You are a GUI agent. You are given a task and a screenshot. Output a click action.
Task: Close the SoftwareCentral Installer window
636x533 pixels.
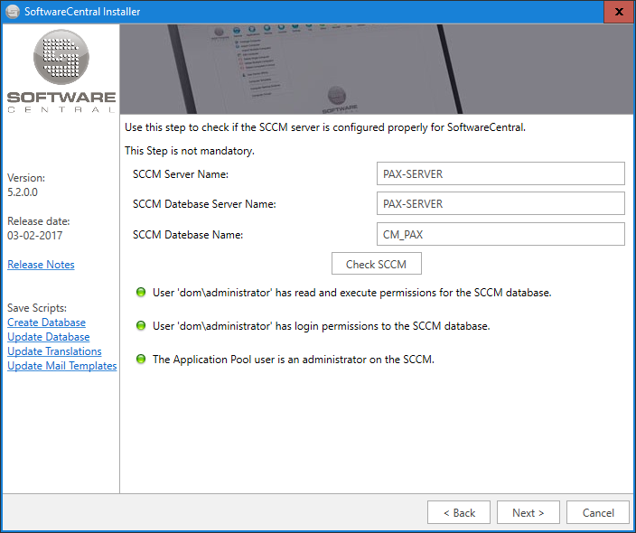point(618,13)
